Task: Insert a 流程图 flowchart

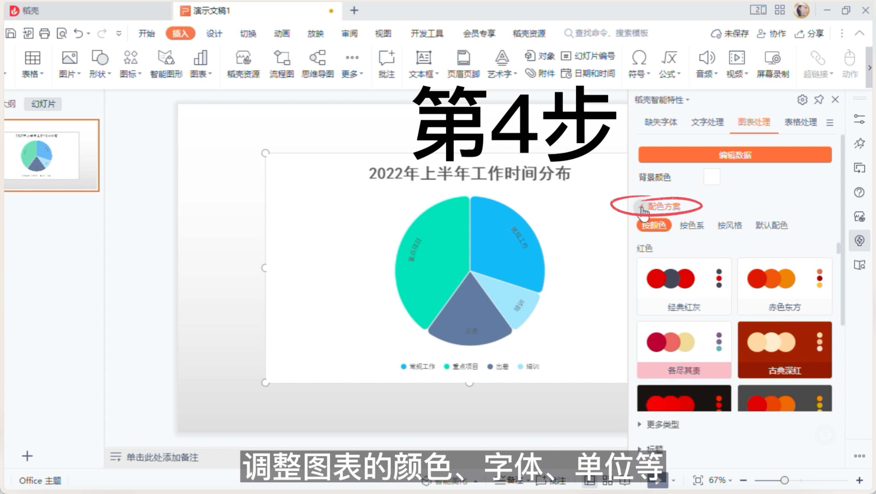Action: click(x=282, y=64)
